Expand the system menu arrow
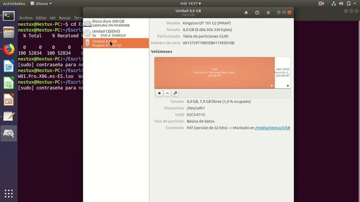This screenshot has width=360, height=202. click(355, 4)
